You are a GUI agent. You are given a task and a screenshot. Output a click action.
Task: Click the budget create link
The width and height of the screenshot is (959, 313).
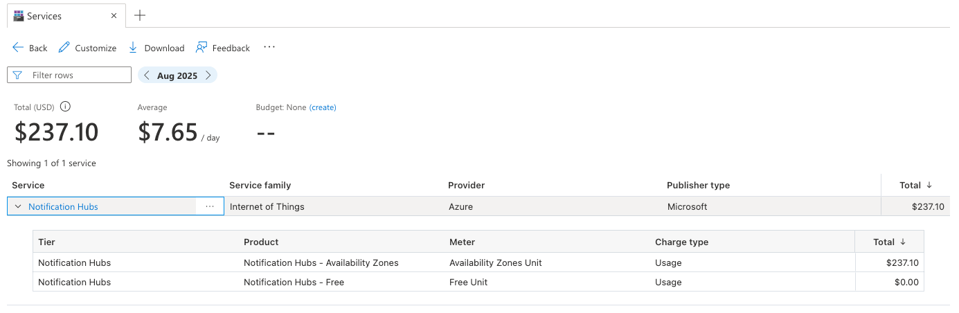pos(323,107)
